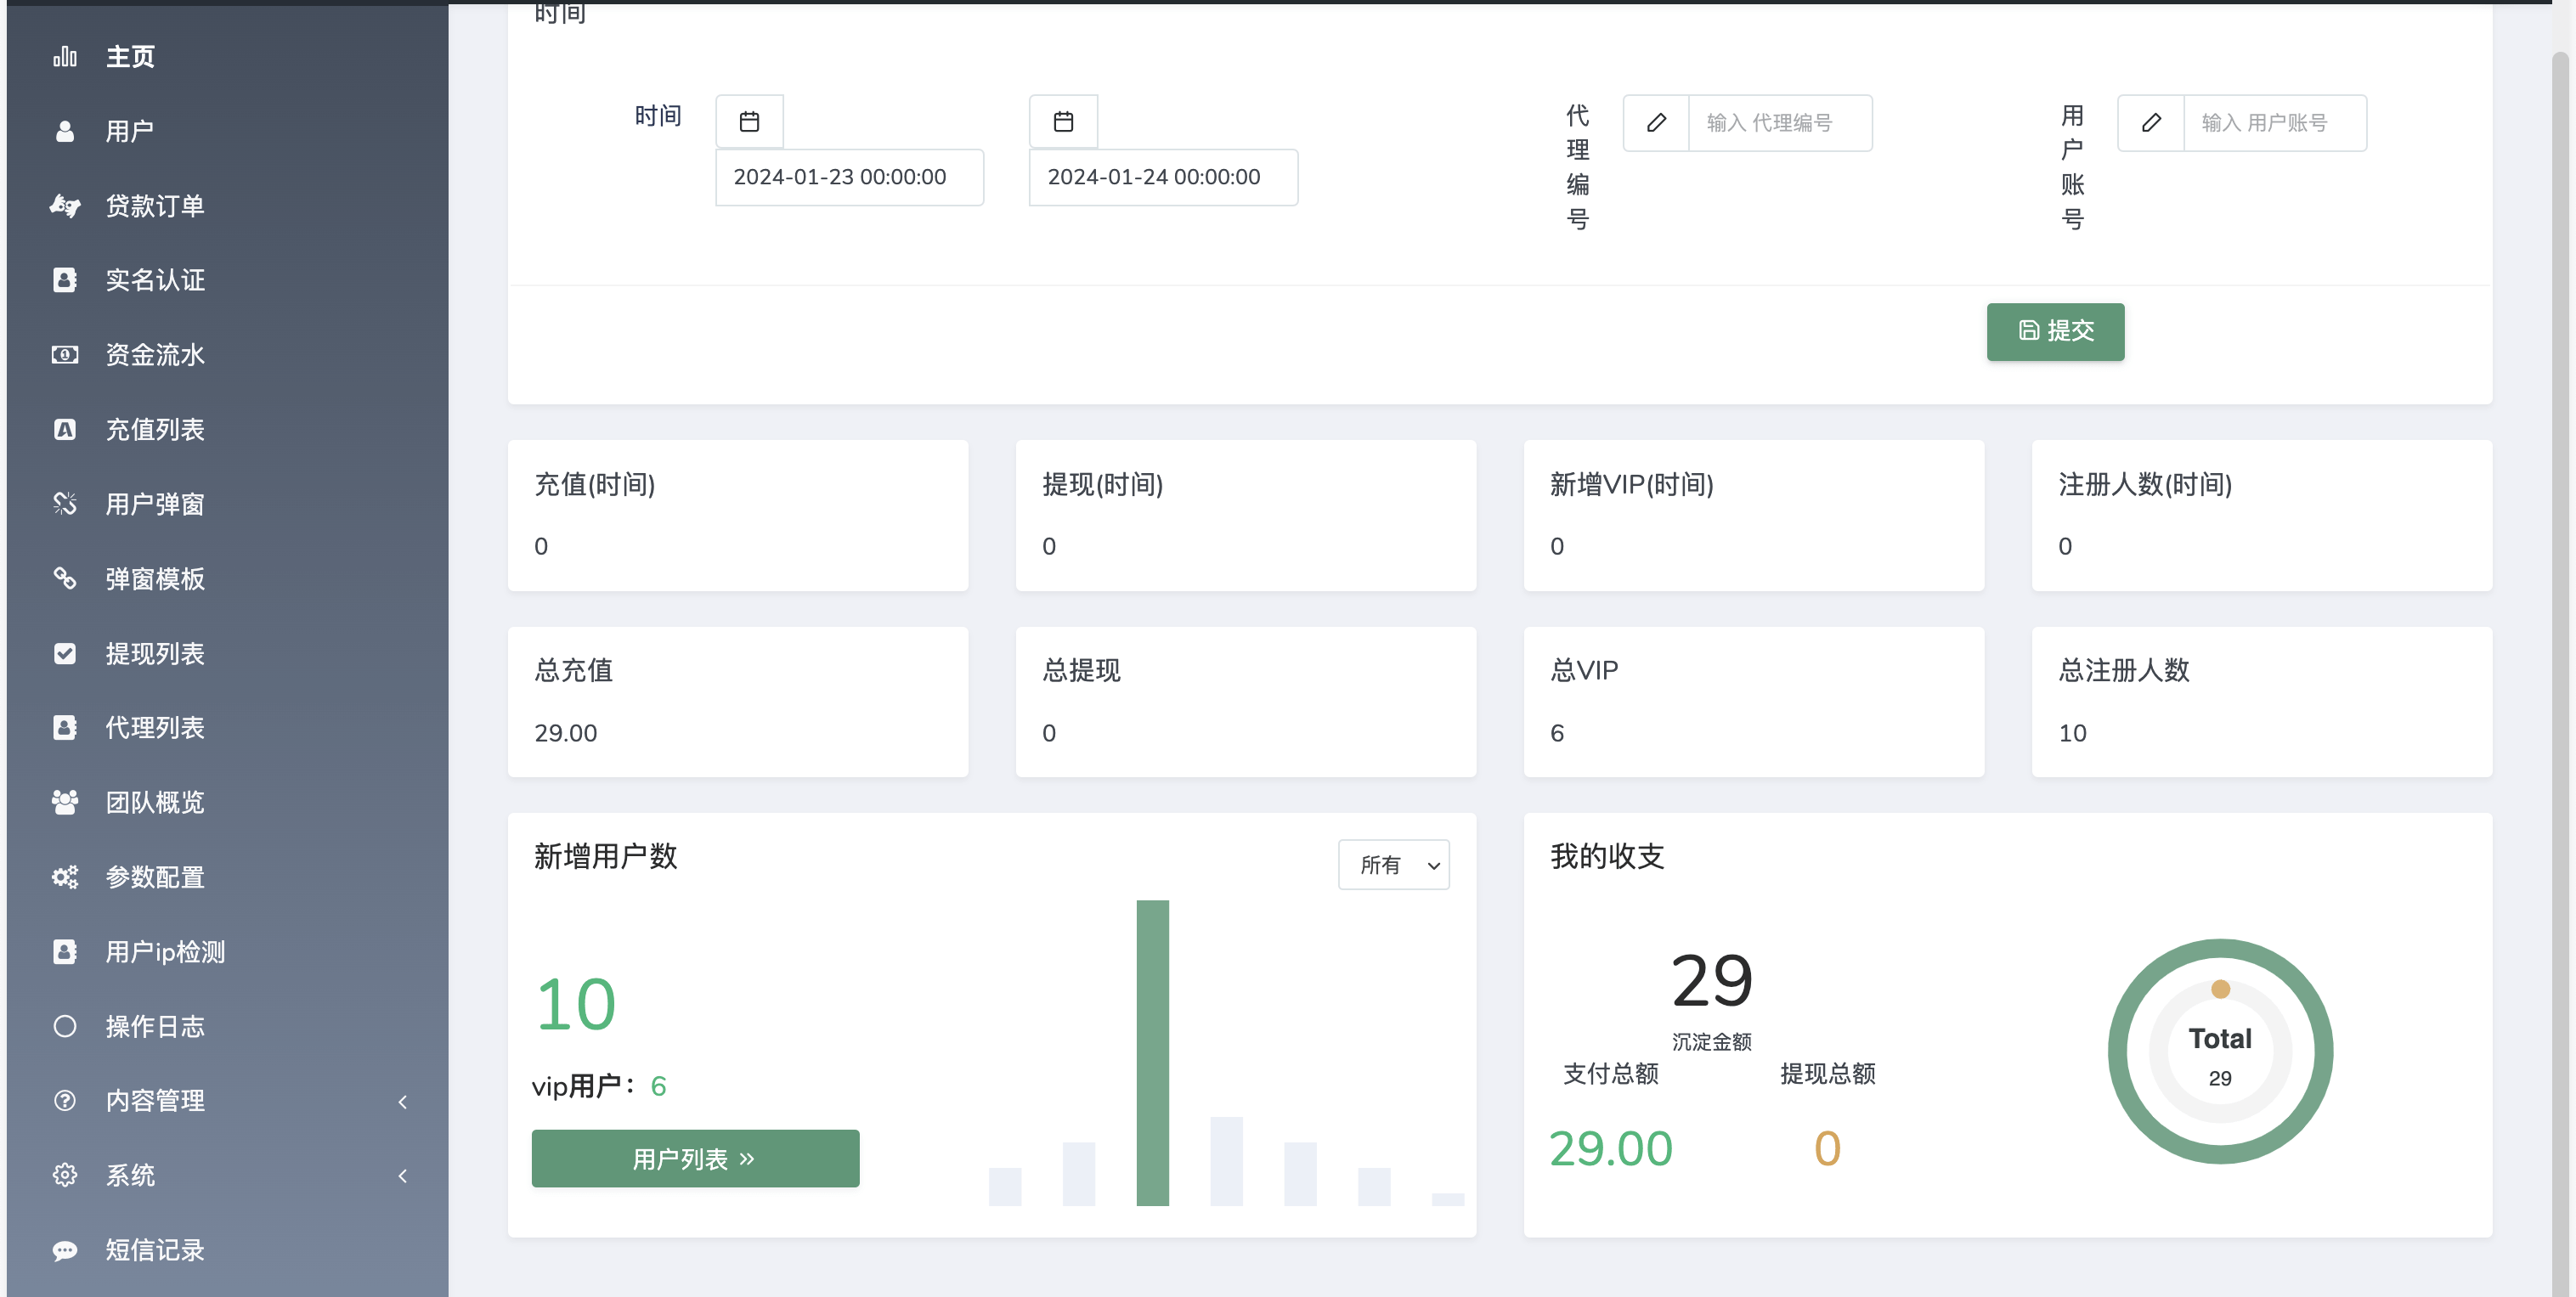
Task: Click the 用户列表 button
Action: tap(695, 1159)
